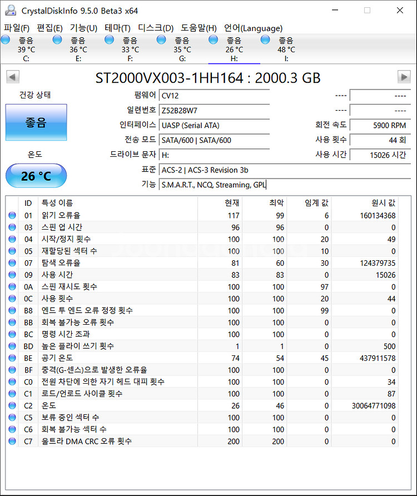Click the CrystalDiskInfo app icon in title bar
Image resolution: width=417 pixels, height=496 pixels.
(11, 11)
